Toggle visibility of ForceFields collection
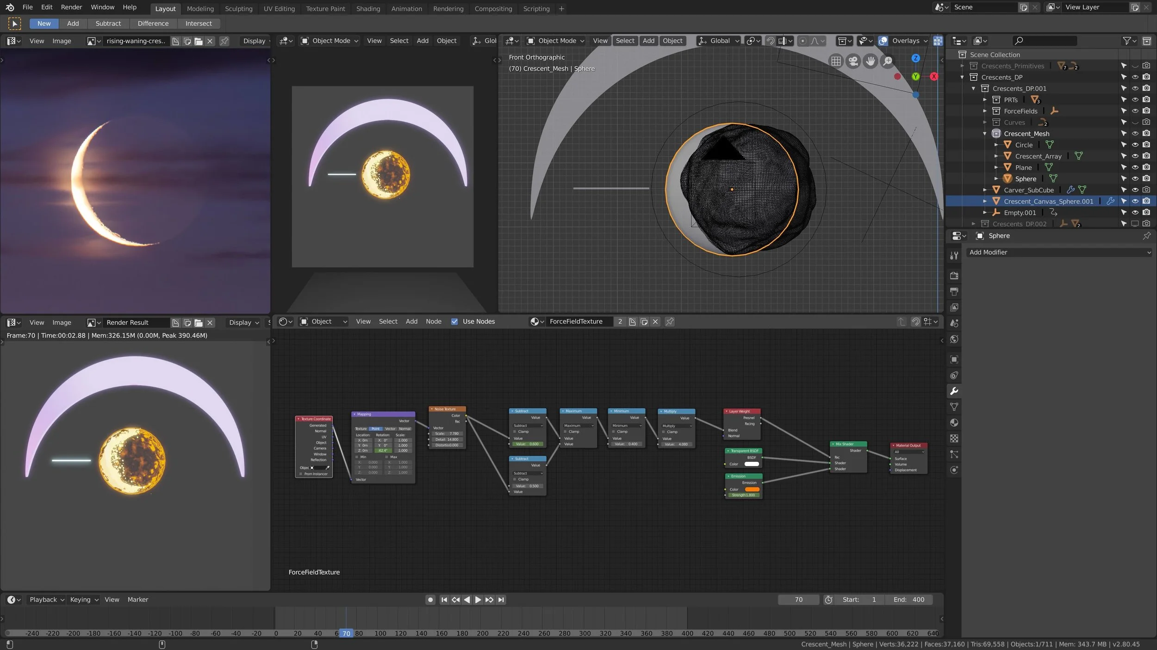Image resolution: width=1157 pixels, height=650 pixels. [1135, 111]
